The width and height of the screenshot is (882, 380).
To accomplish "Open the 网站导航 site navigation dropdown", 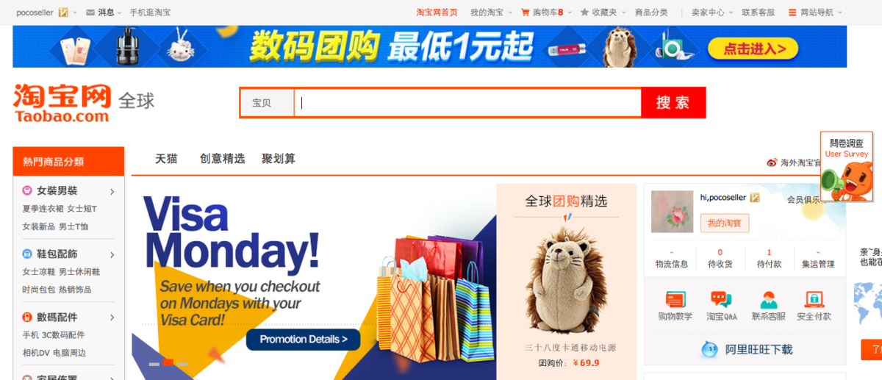I will tap(815, 12).
